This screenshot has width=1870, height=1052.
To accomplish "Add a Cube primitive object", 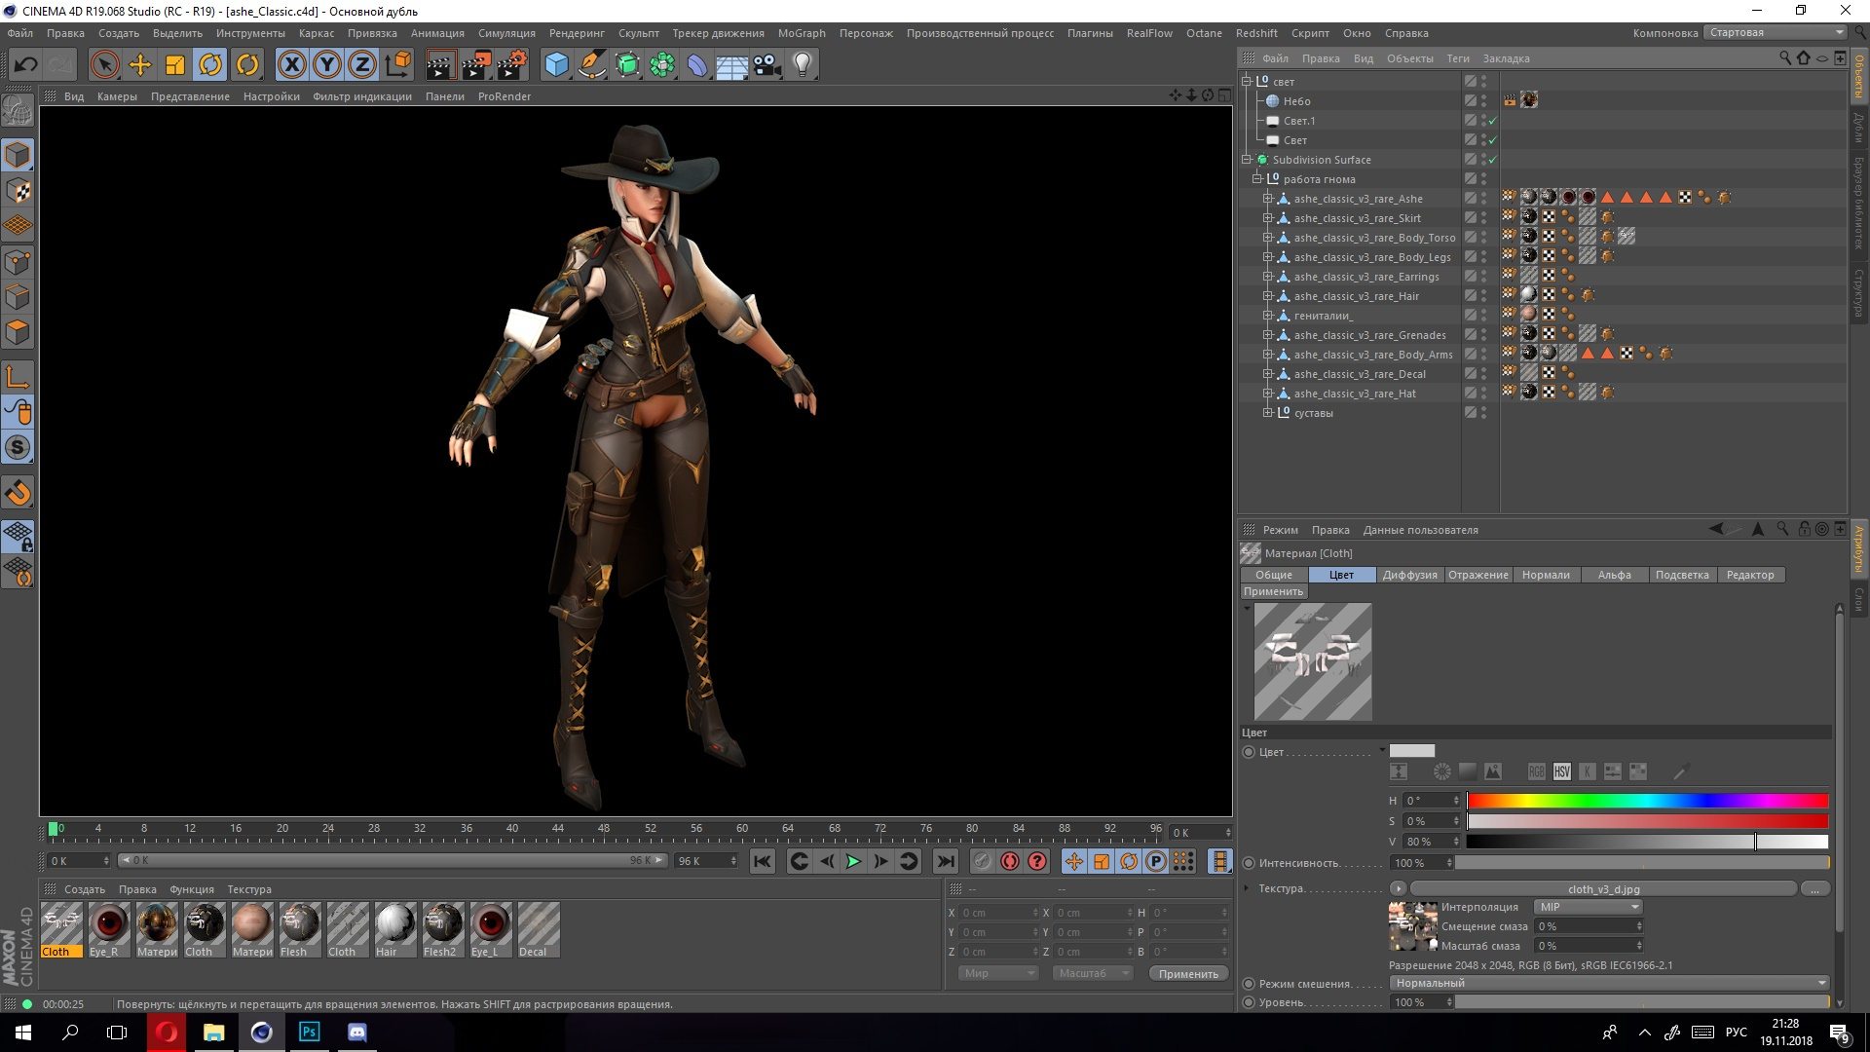I will [x=556, y=65].
